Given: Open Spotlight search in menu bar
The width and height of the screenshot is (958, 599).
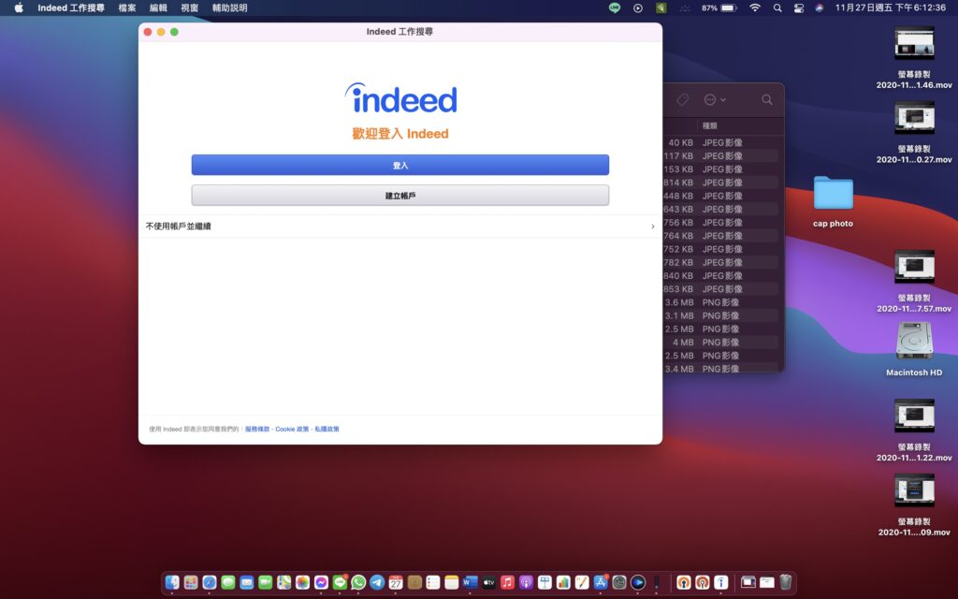Looking at the screenshot, I should pyautogui.click(x=777, y=7).
